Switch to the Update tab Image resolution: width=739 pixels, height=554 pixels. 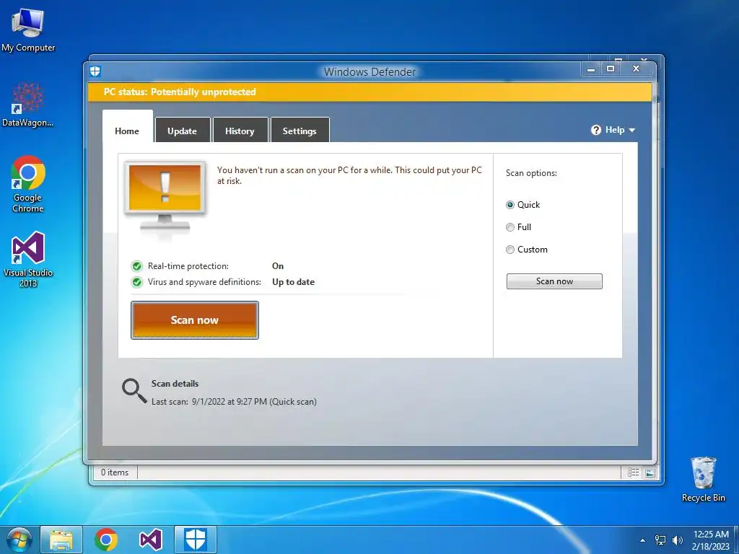183,131
